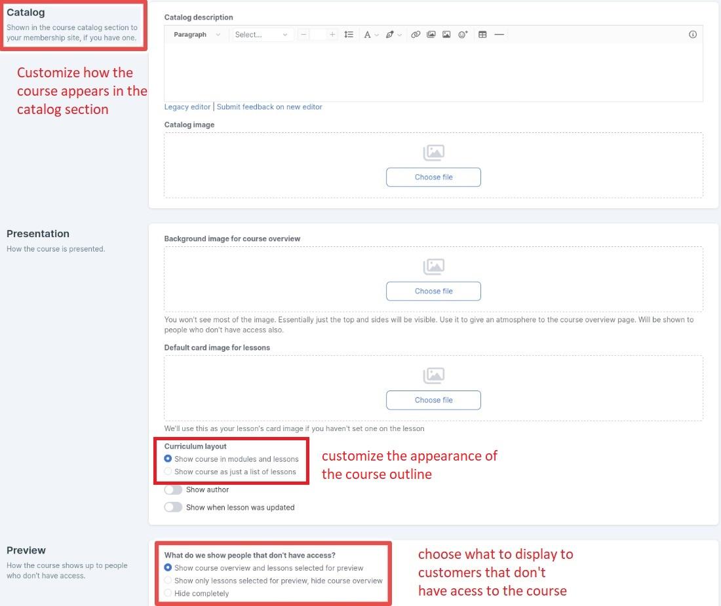Insert a horizontal line in editor
This screenshot has height=606, width=721.
[499, 35]
